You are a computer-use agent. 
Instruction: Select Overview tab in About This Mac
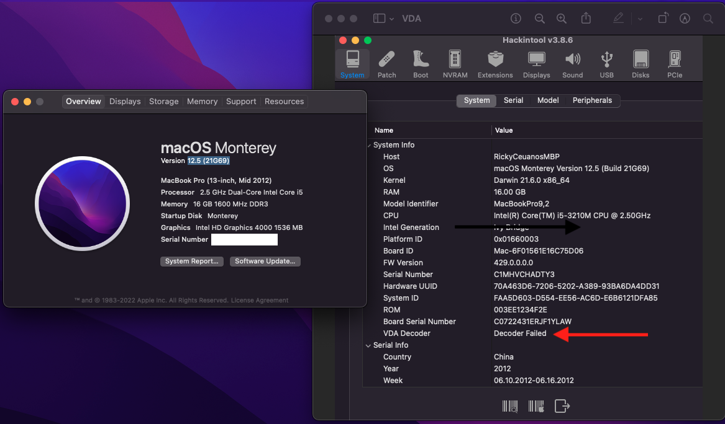pos(83,102)
